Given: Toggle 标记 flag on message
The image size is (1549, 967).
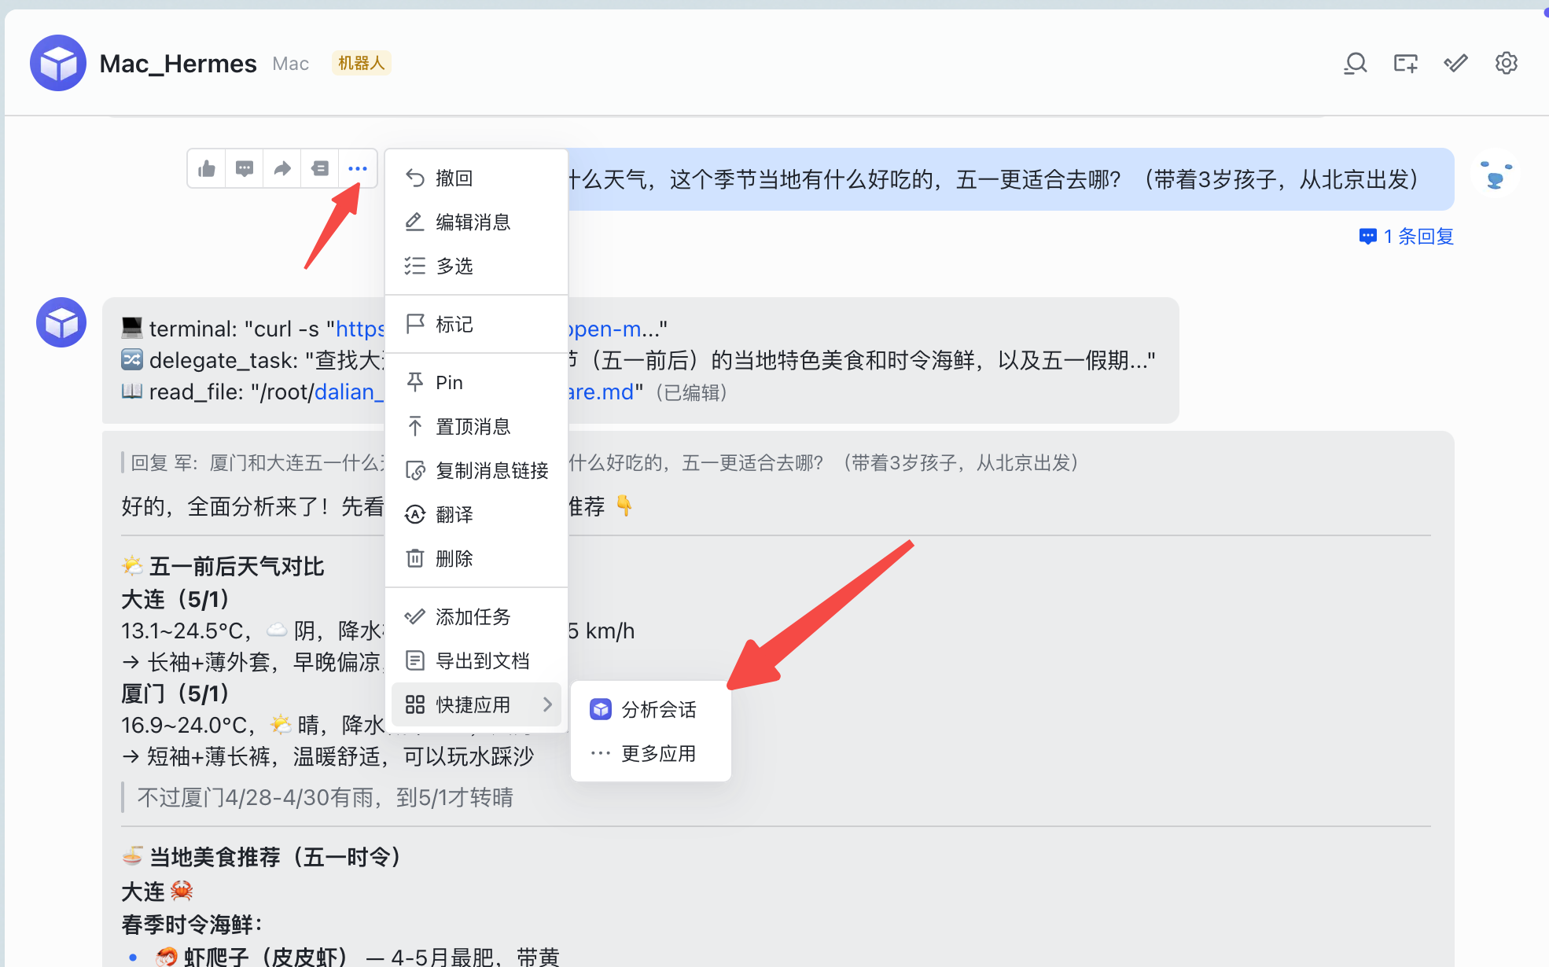Looking at the screenshot, I should pyautogui.click(x=454, y=325).
